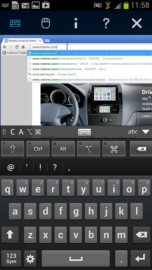Image resolution: width=152 pixels, height=270 pixels.
Task: Tap option symbol in modifier bar
Action: 30,132
